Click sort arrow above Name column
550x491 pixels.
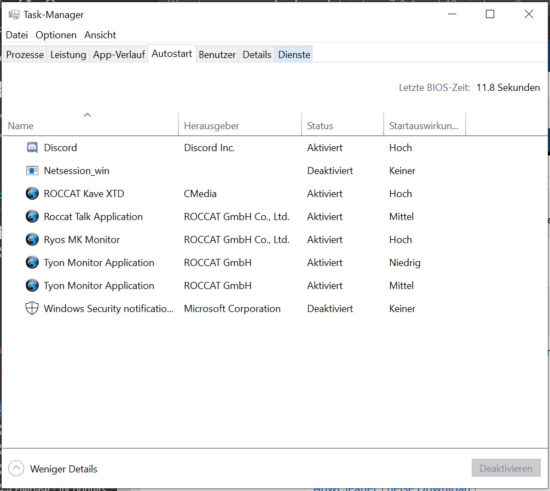88,115
